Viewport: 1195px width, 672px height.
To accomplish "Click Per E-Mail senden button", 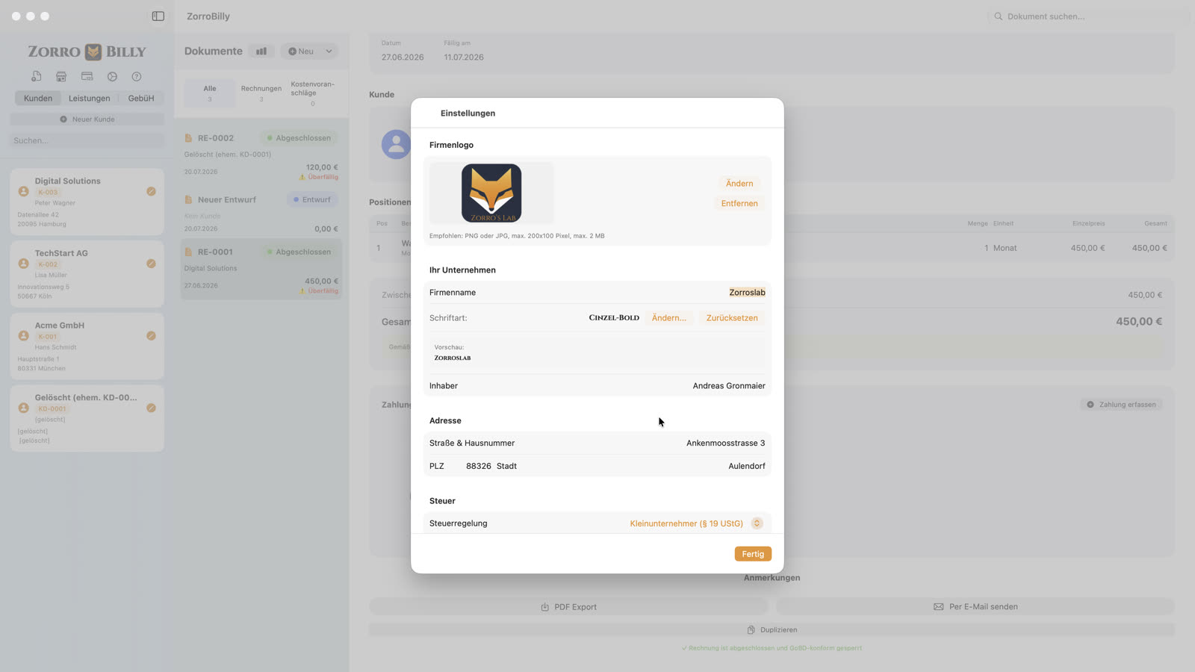I will [975, 607].
